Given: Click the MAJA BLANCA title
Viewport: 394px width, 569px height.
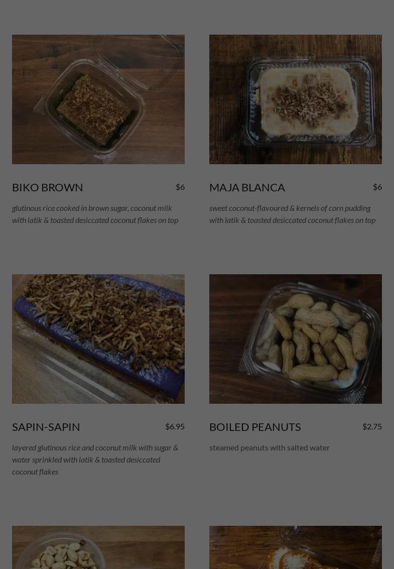Looking at the screenshot, I should coord(247,187).
